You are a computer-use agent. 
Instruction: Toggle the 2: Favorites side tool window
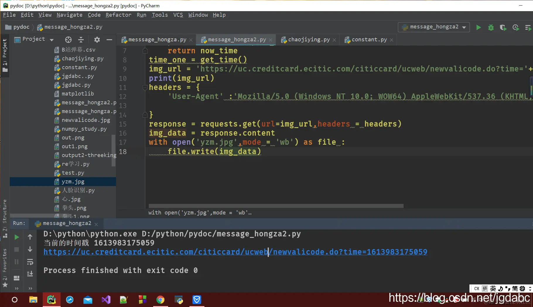click(x=5, y=268)
